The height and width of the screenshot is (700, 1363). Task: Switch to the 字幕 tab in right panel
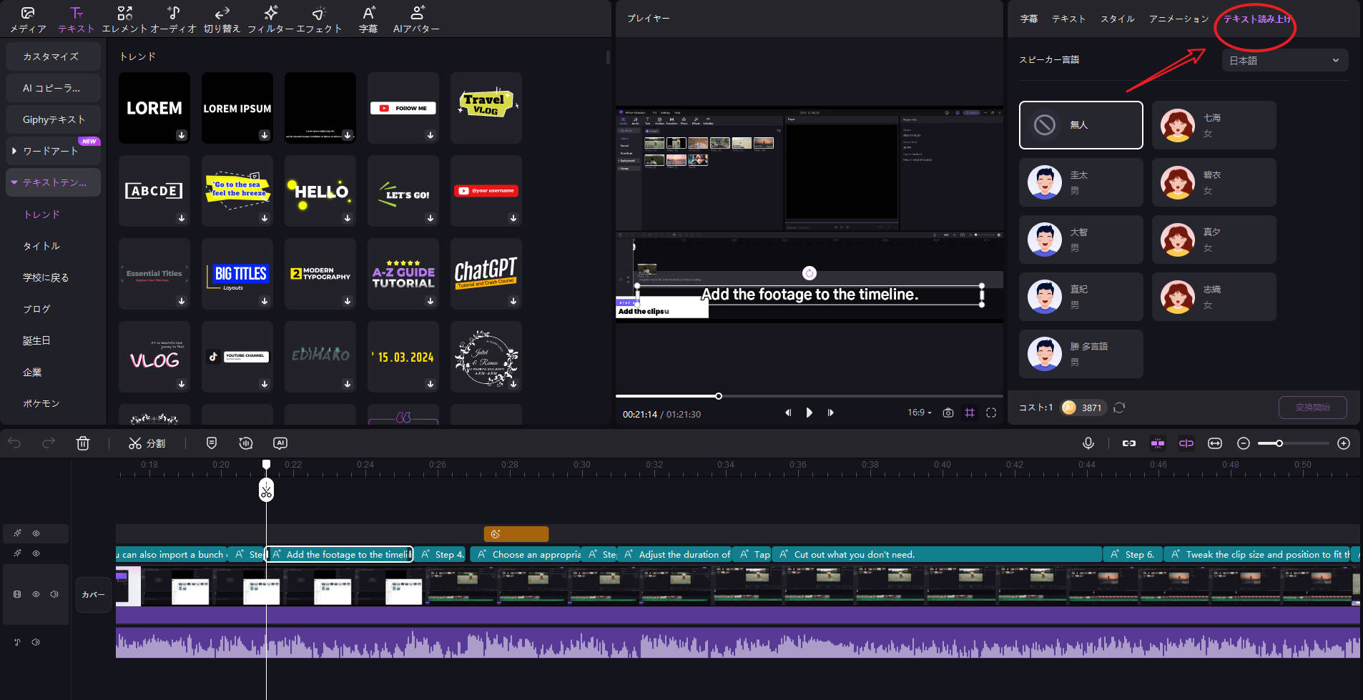click(1029, 19)
